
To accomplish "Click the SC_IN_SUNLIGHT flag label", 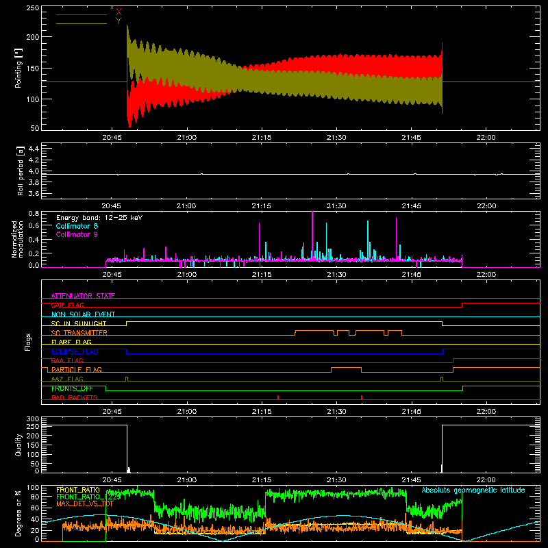I will tap(79, 323).
